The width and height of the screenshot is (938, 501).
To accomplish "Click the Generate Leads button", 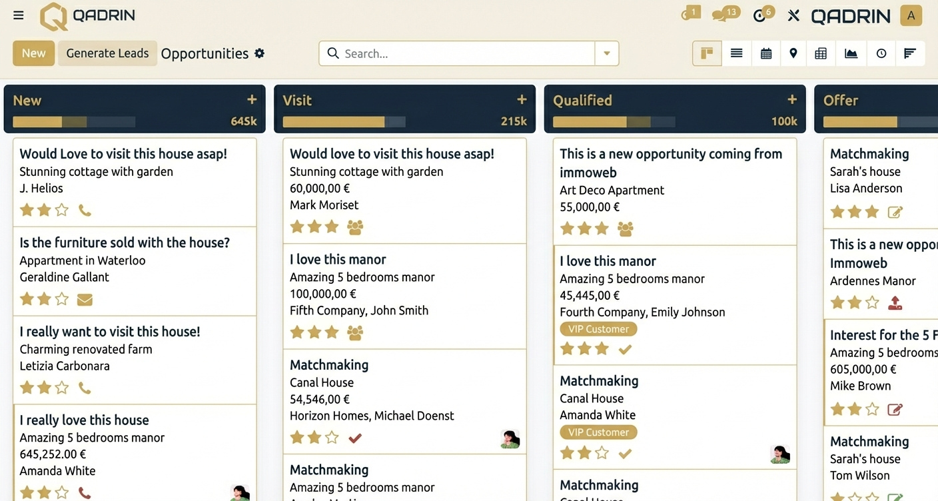I will point(107,53).
